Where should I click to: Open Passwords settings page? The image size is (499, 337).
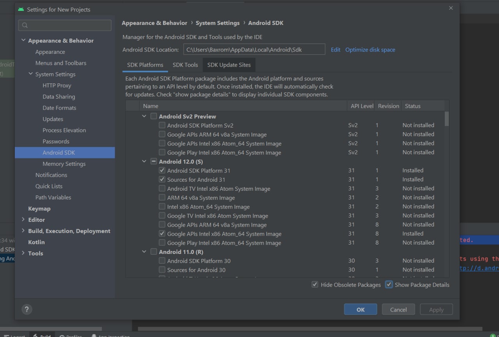click(x=56, y=141)
